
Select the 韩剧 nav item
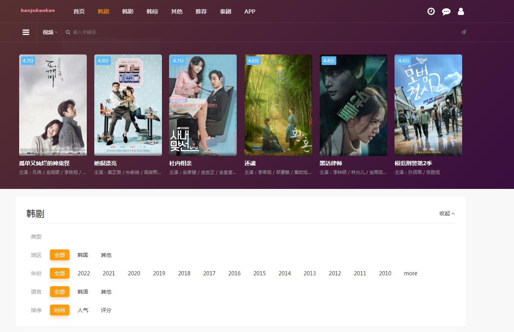coord(103,12)
